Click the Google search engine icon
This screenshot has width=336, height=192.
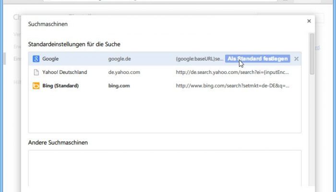(x=36, y=59)
